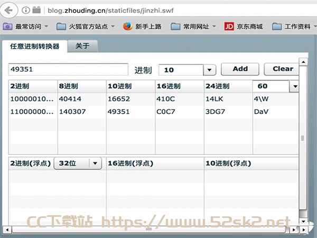Select the hex cell 410C
This screenshot has width=317, height=238.
coord(180,99)
